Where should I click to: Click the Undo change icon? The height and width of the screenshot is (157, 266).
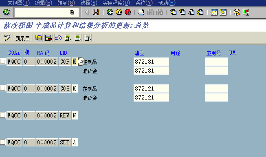58,38
